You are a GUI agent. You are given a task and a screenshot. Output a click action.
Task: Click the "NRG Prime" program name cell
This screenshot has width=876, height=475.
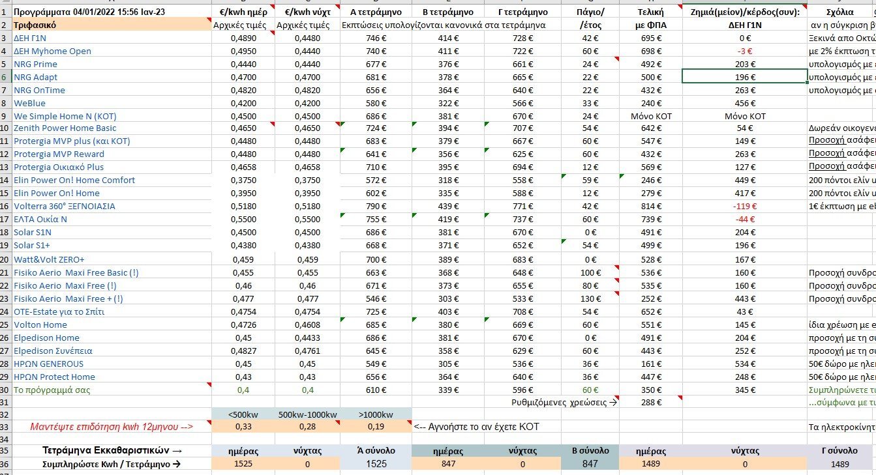[111, 64]
